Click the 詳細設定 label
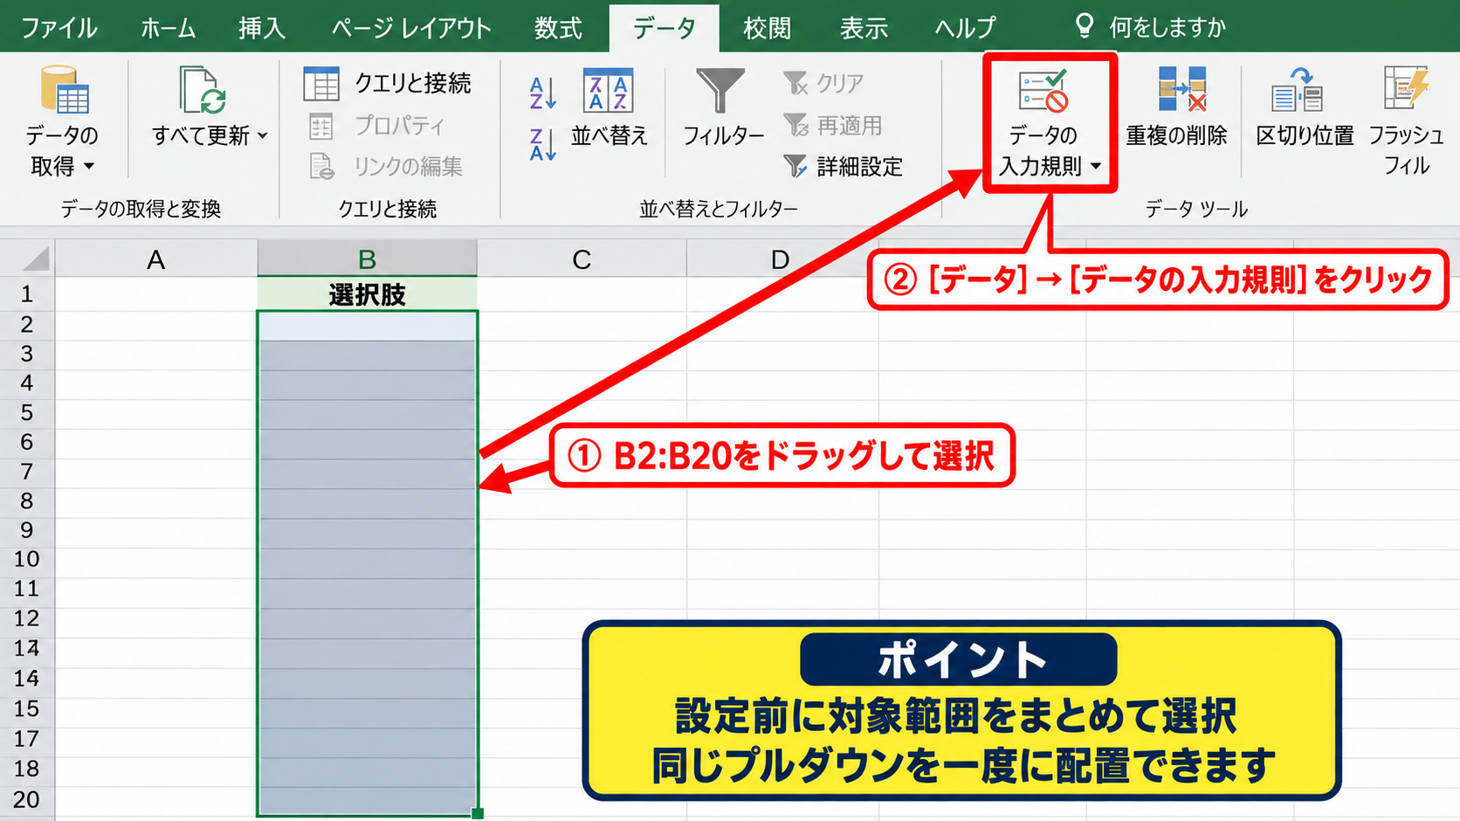 click(x=860, y=166)
